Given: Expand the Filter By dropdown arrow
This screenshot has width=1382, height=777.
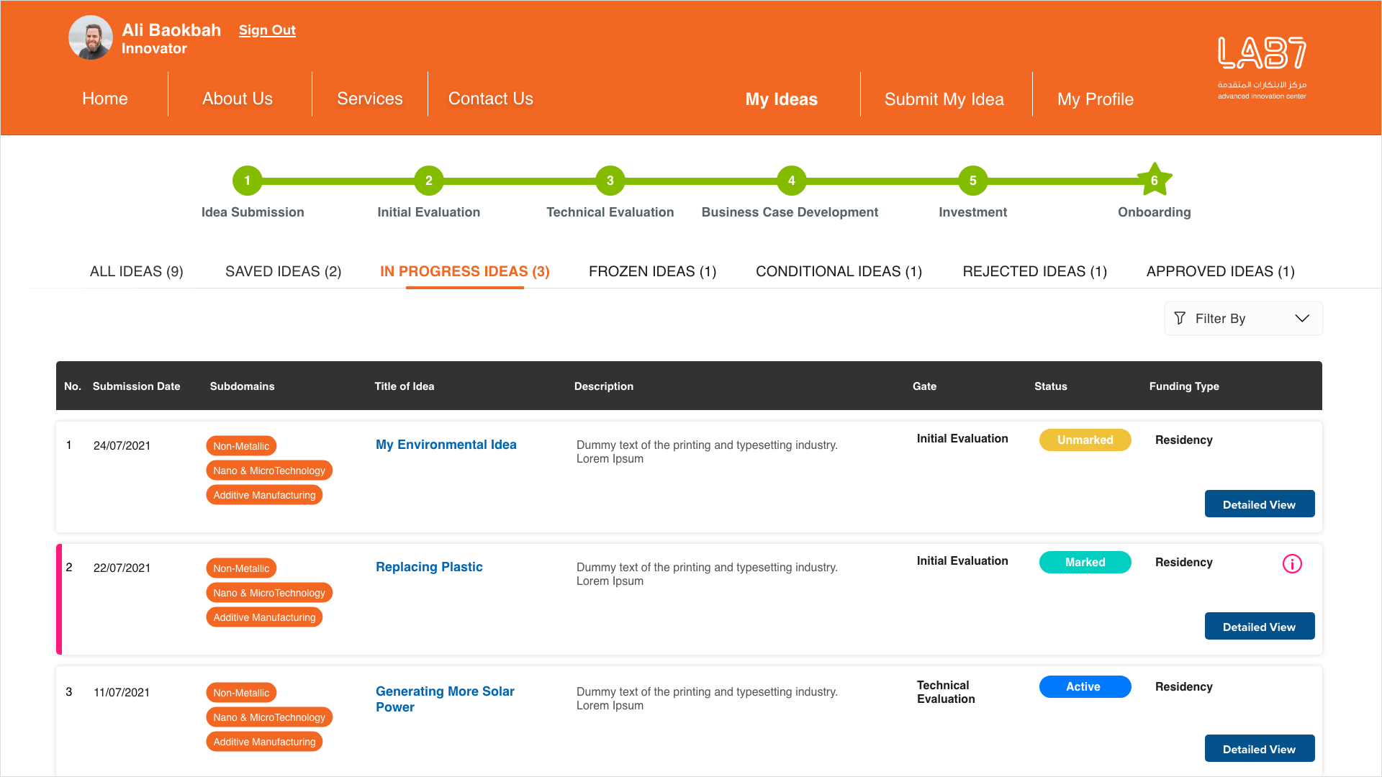Looking at the screenshot, I should tap(1301, 318).
